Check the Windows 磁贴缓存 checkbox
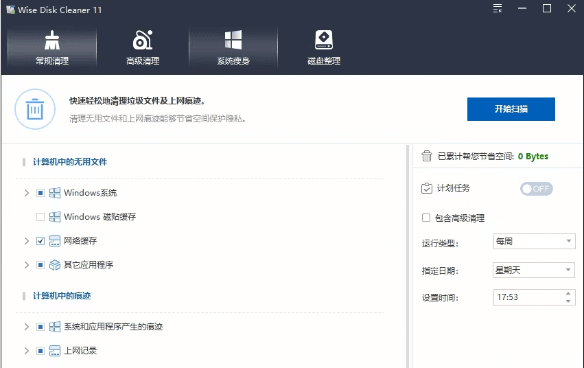The height and width of the screenshot is (368, 584). pos(40,217)
